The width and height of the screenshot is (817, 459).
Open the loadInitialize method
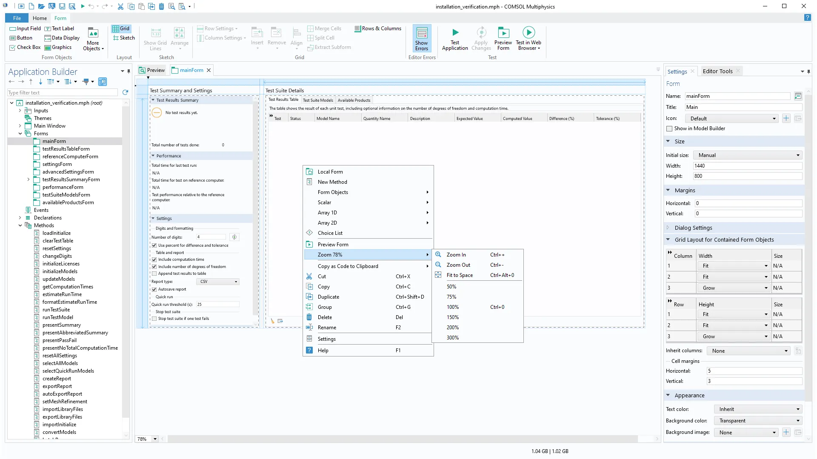coord(56,233)
